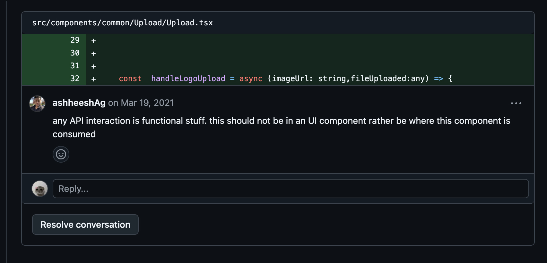
Task: Click the async keyword in line 32
Action: click(x=251, y=79)
